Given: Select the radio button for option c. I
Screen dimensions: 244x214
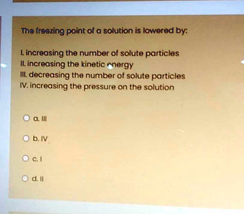Looking at the screenshot, I should click(x=26, y=158).
